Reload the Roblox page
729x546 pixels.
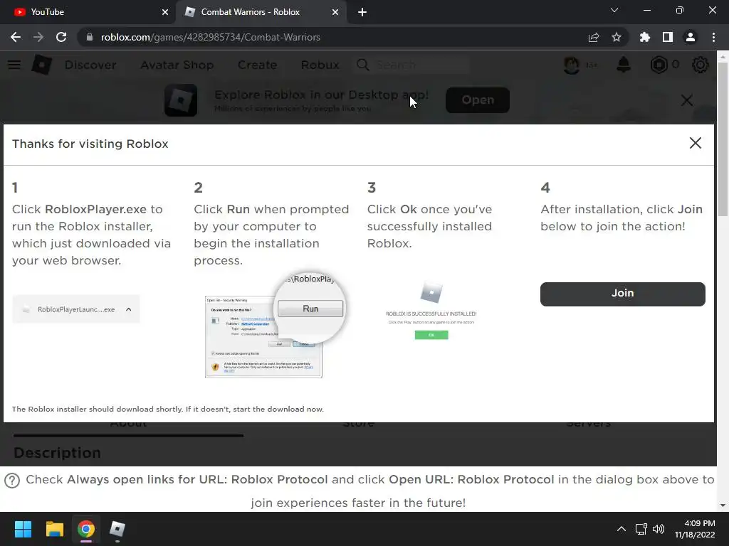61,37
